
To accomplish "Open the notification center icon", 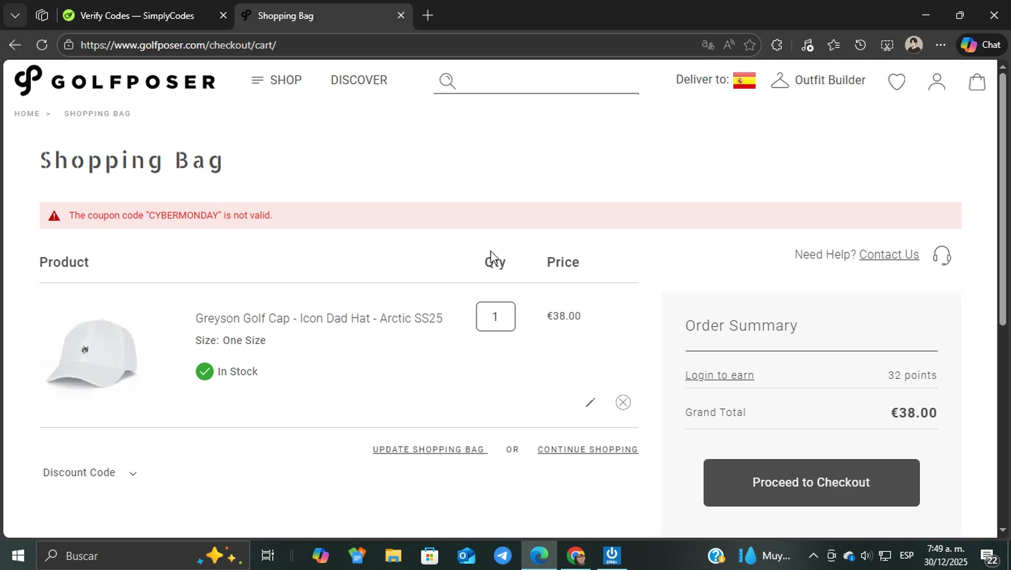I will 989,557.
